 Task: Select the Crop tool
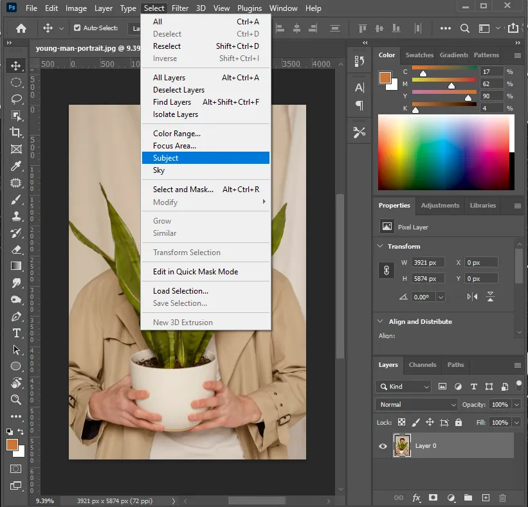coord(16,132)
